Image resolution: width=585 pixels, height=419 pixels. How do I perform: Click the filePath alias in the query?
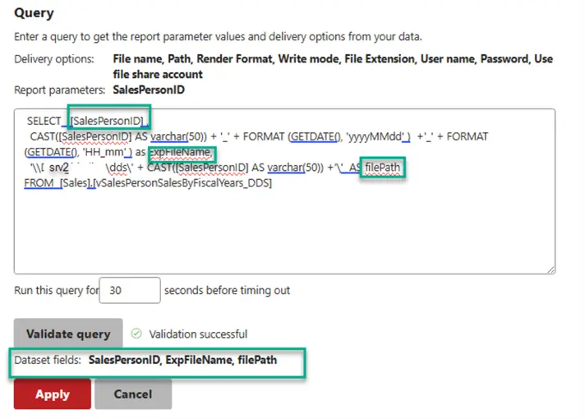384,168
